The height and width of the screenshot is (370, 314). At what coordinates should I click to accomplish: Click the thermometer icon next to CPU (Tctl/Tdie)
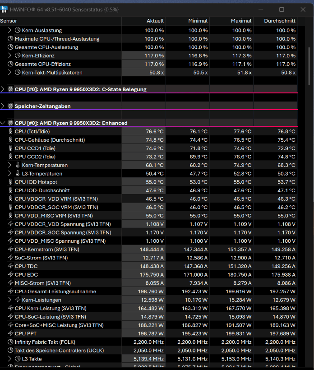(x=10, y=131)
